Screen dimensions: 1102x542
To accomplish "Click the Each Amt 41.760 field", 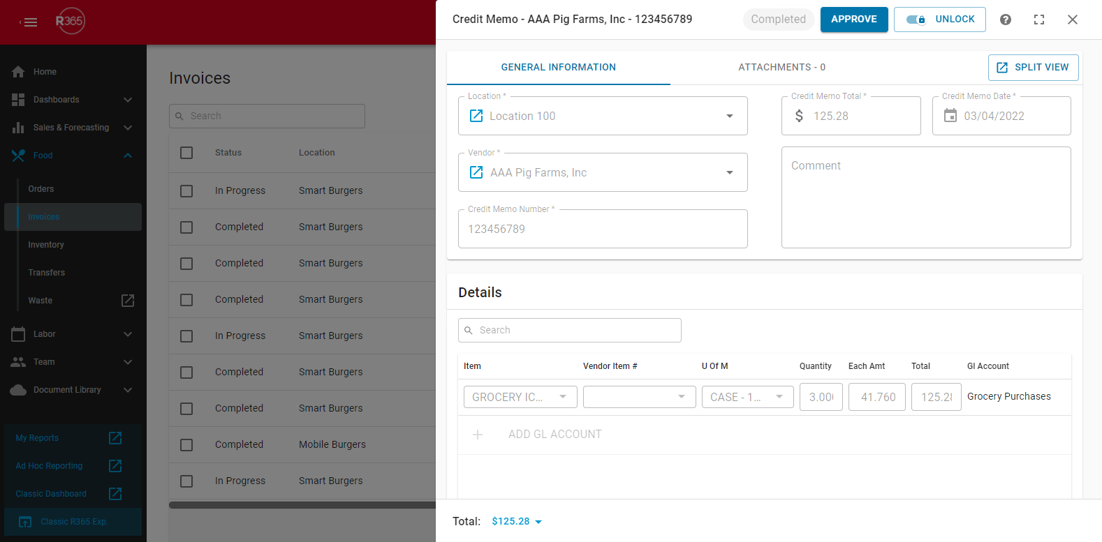I will (x=878, y=397).
